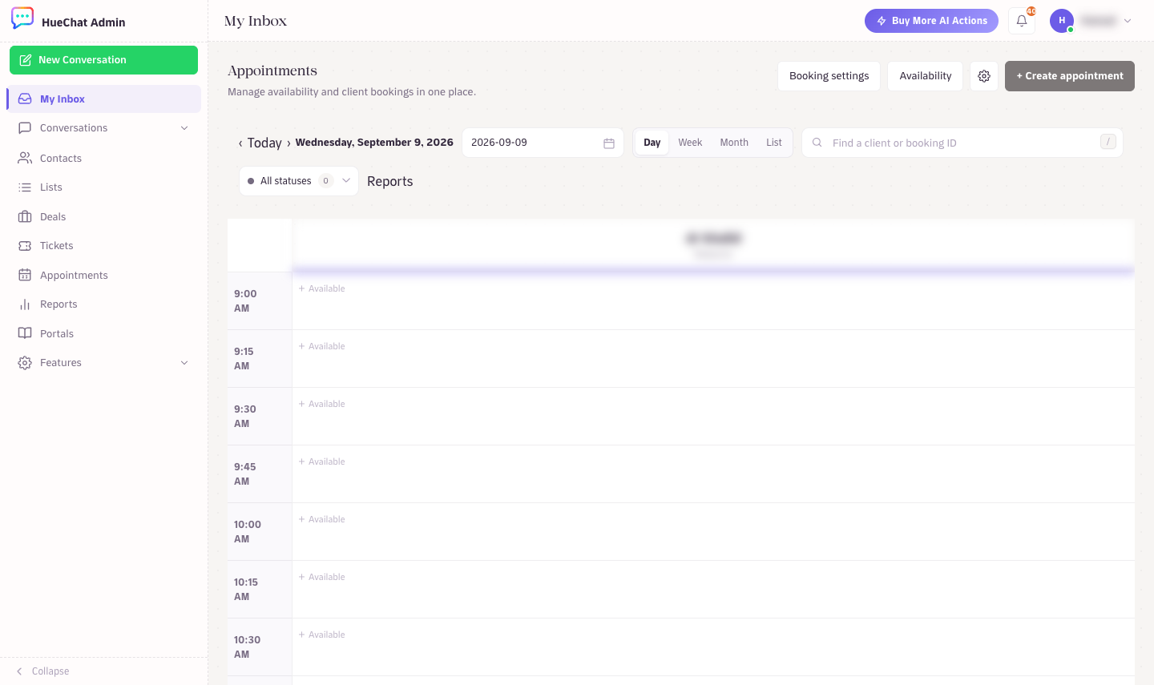The image size is (1154, 685).
Task: Open Booking settings
Action: coord(829,76)
